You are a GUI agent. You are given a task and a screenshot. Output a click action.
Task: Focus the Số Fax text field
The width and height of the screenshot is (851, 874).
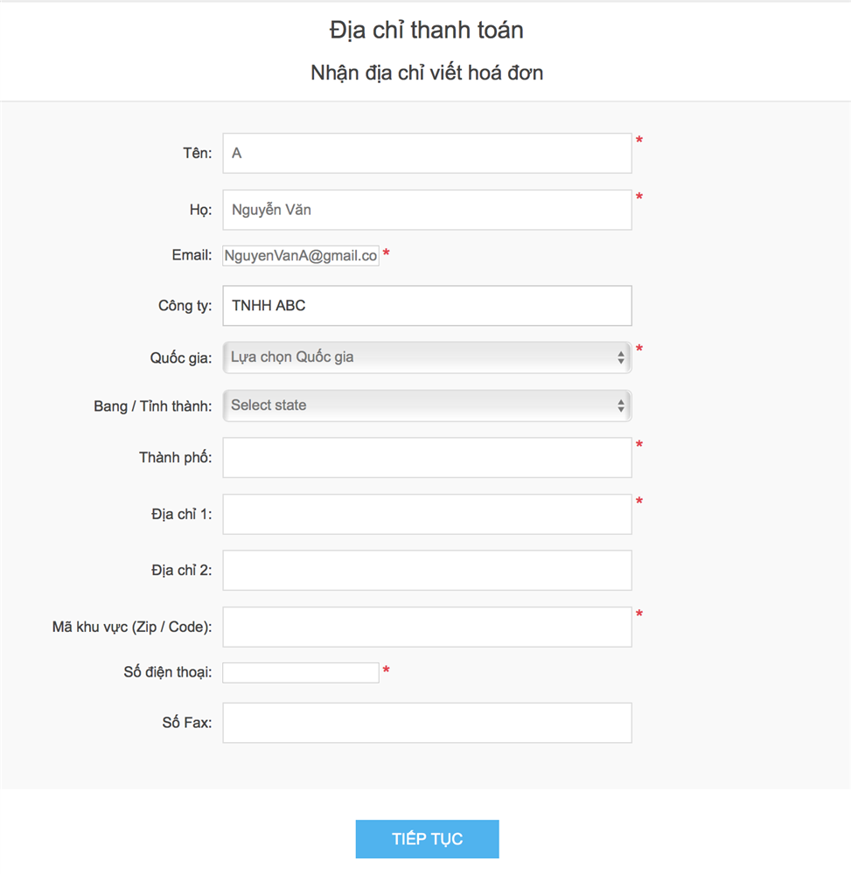click(427, 723)
